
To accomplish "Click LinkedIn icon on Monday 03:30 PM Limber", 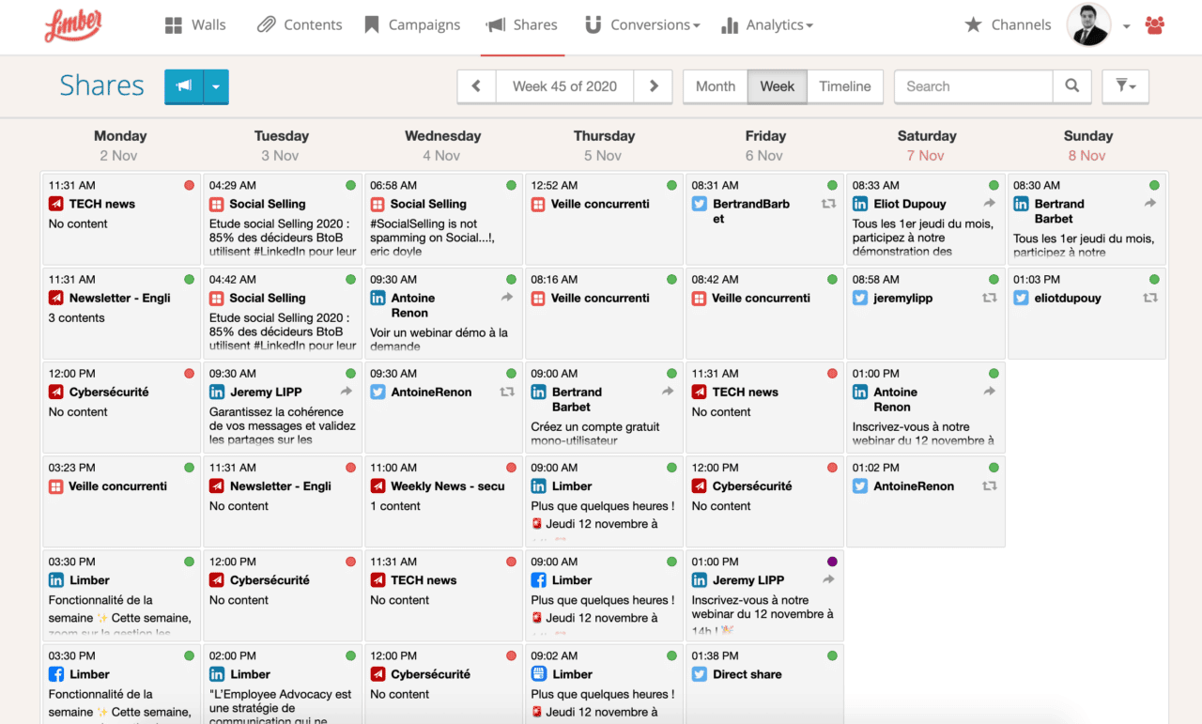I will (56, 580).
